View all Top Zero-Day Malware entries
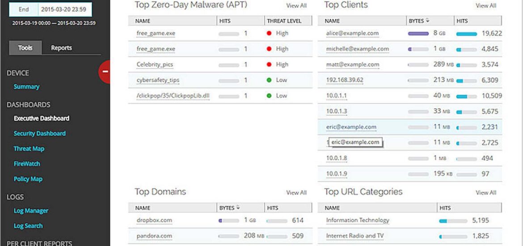The image size is (523, 246). coord(296,6)
